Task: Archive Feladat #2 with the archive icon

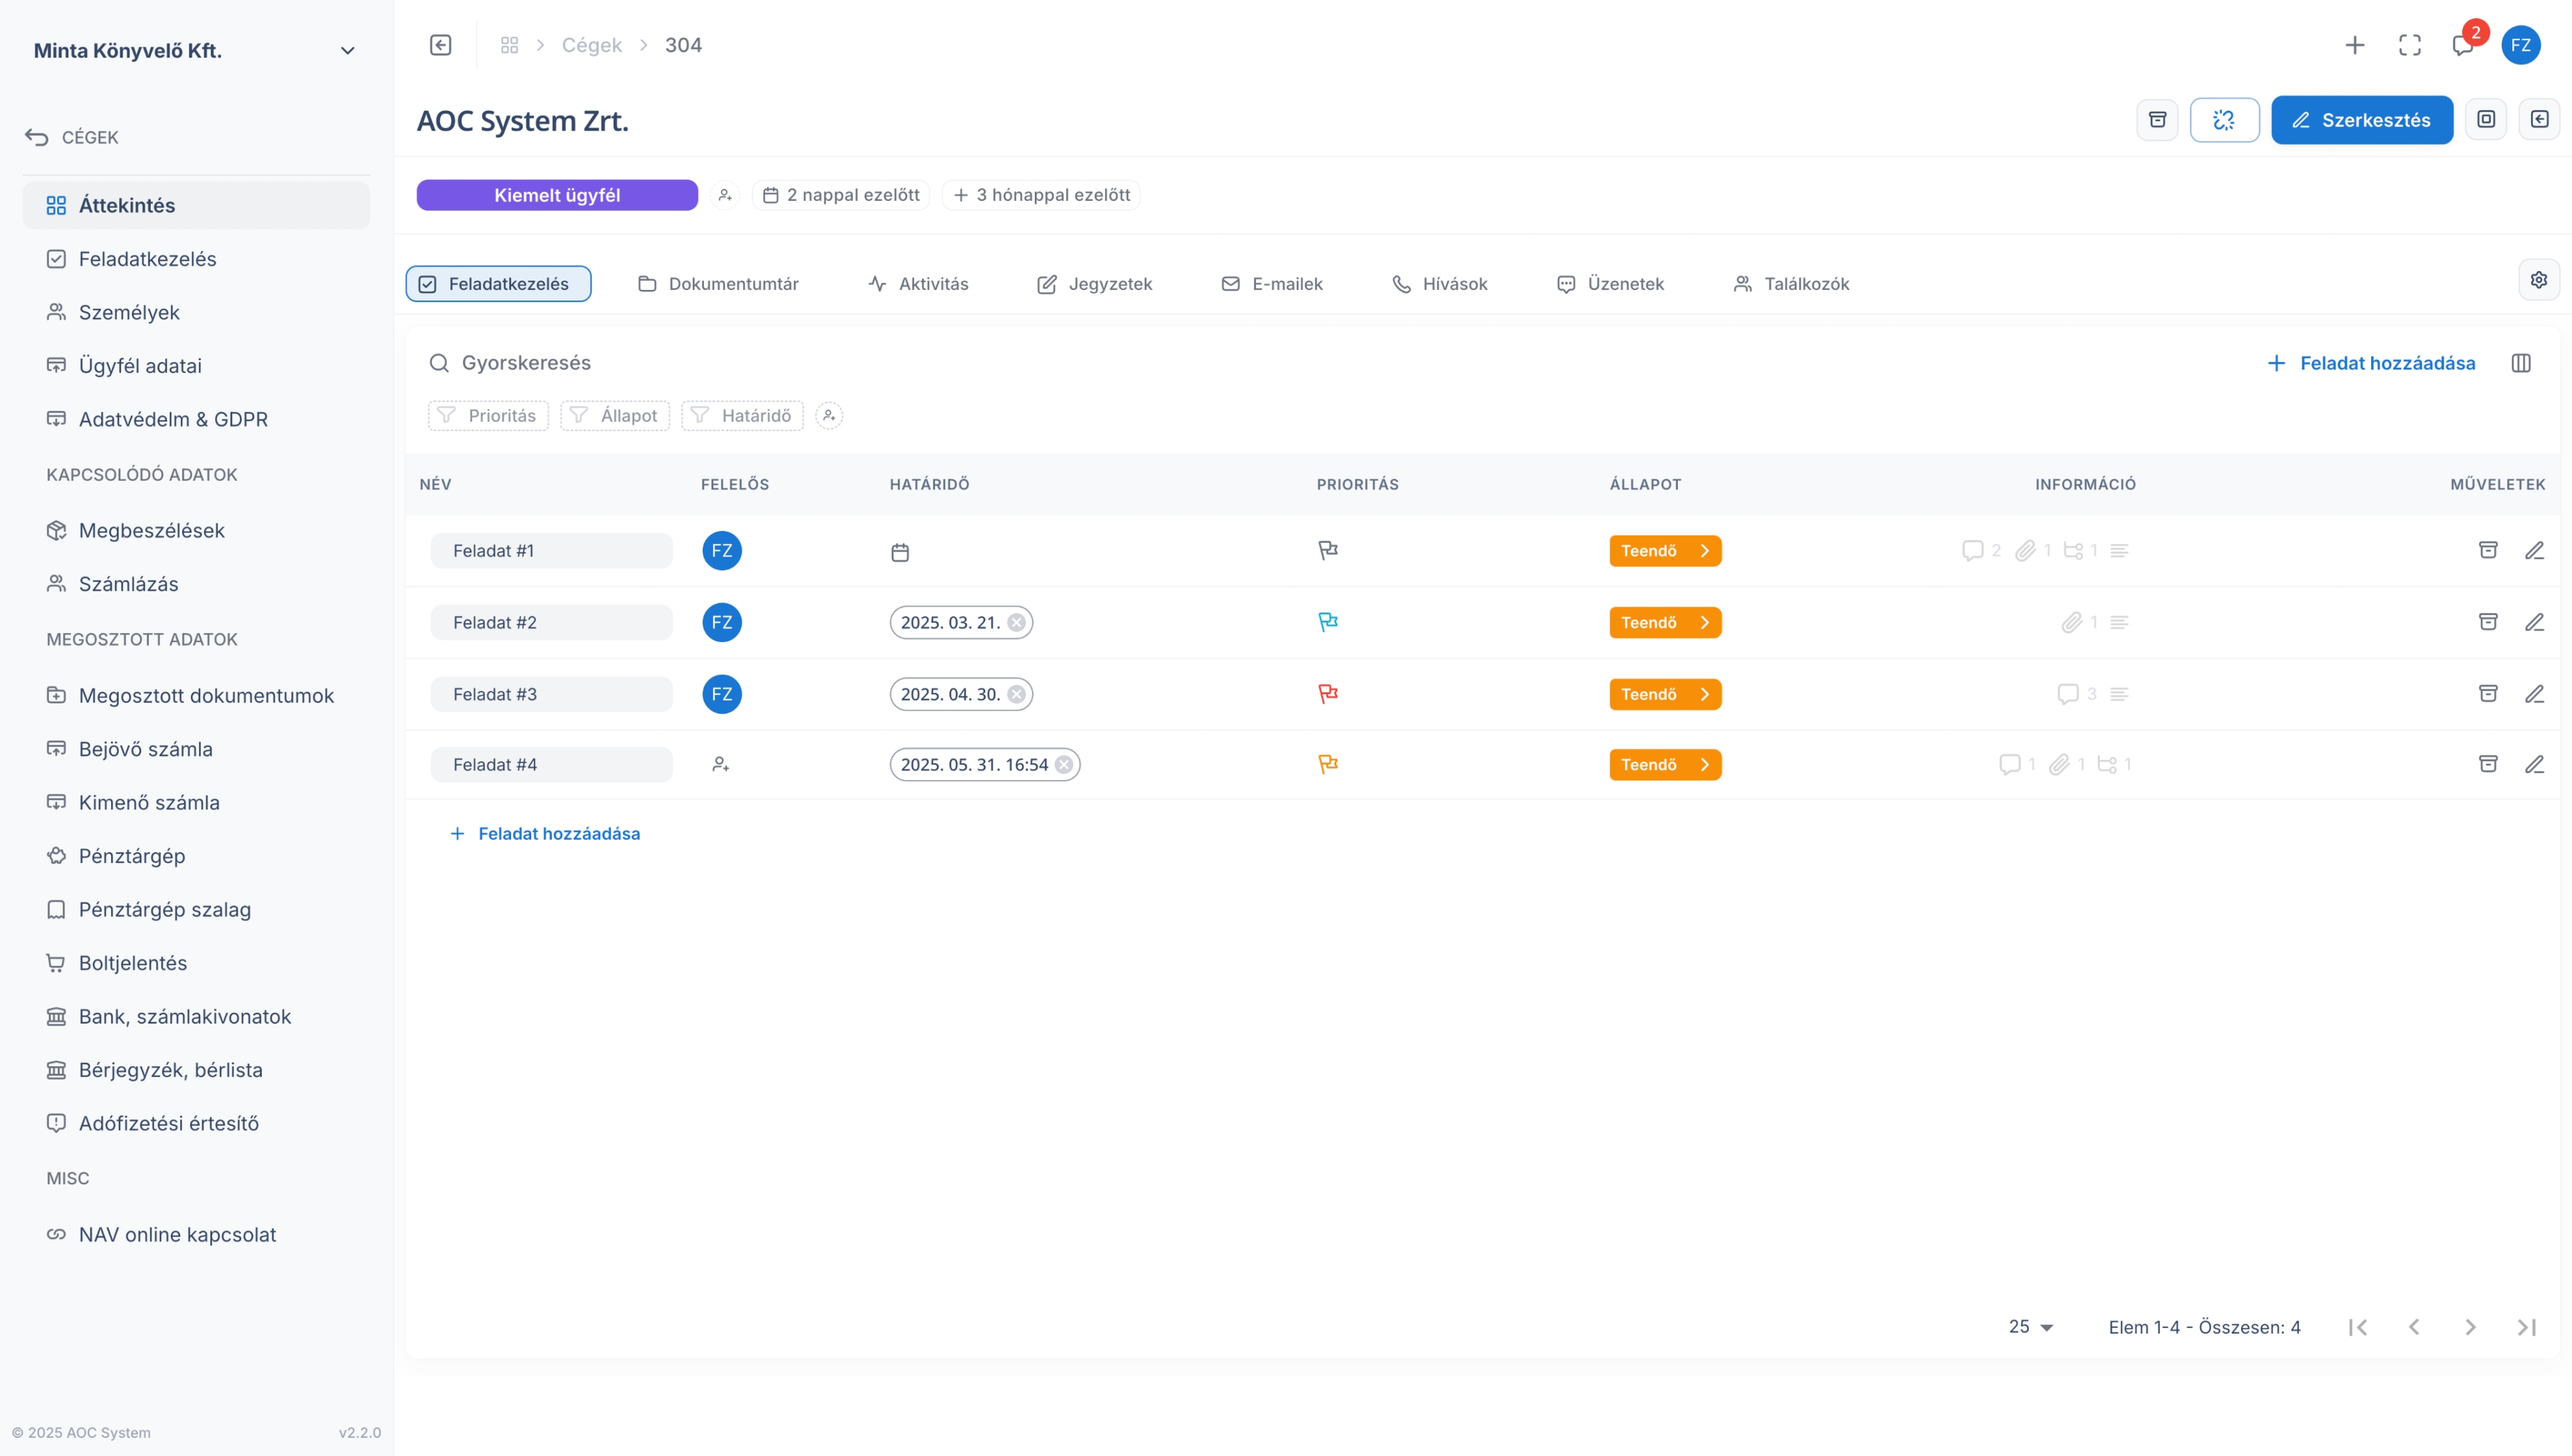Action: [2488, 621]
